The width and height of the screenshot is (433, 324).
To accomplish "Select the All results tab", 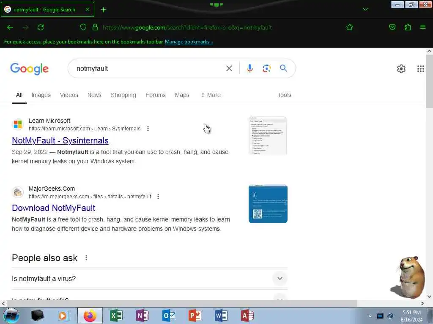I will pos(19,95).
